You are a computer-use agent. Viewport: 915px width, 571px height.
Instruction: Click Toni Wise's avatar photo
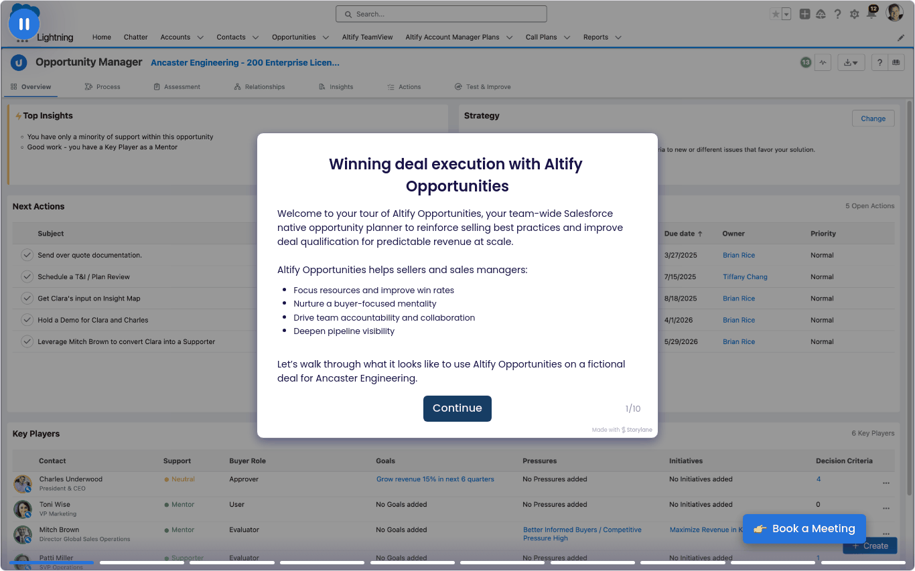23,509
